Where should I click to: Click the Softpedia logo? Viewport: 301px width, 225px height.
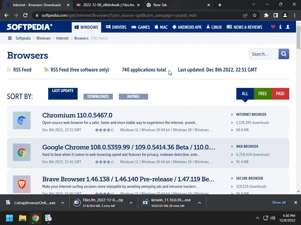[29, 27]
